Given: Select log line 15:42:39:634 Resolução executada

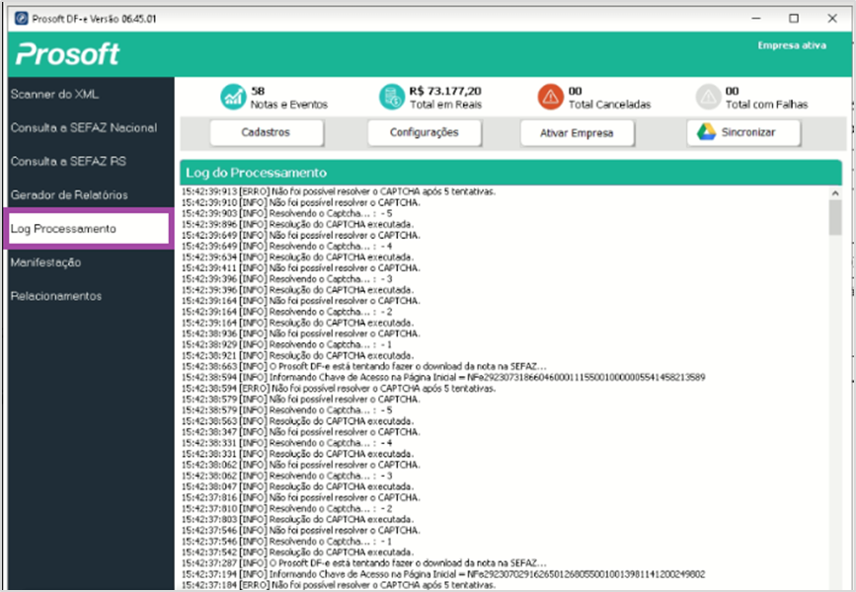Looking at the screenshot, I should (297, 257).
